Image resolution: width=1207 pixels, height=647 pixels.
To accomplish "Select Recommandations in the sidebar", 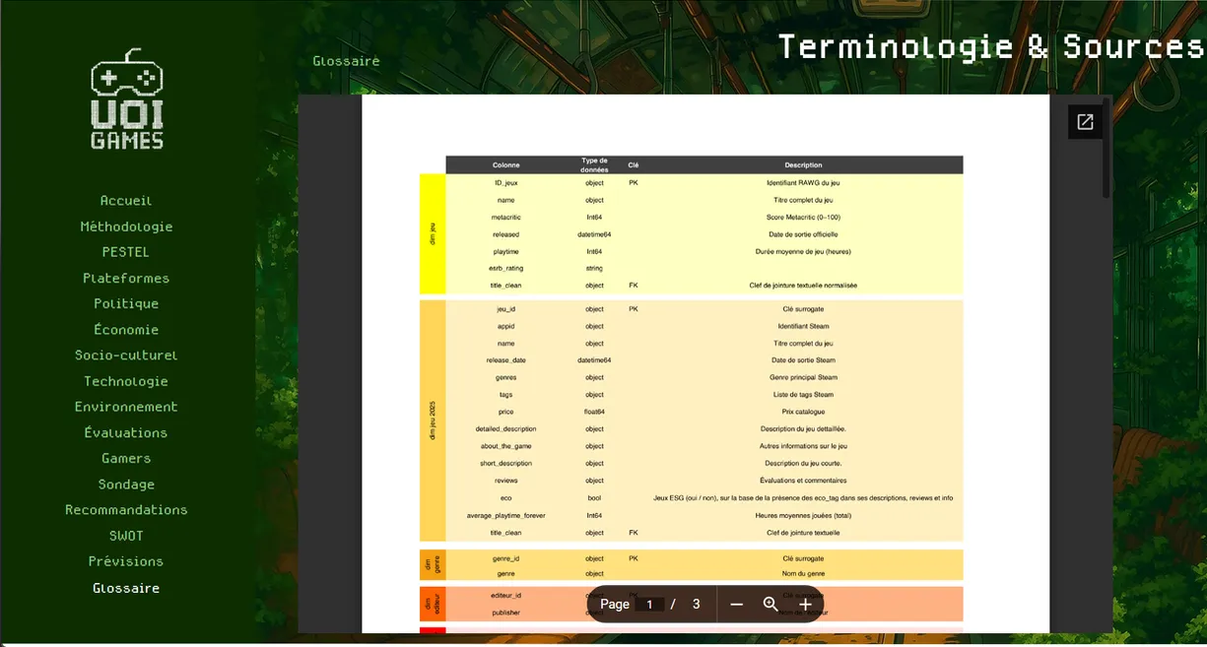I will click(126, 510).
